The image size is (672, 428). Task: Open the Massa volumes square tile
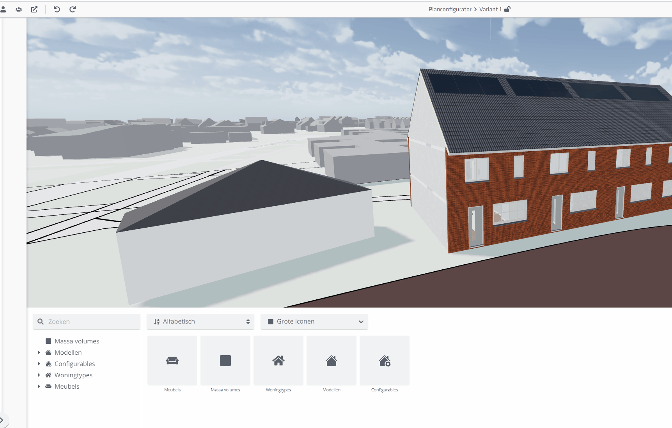pos(225,361)
